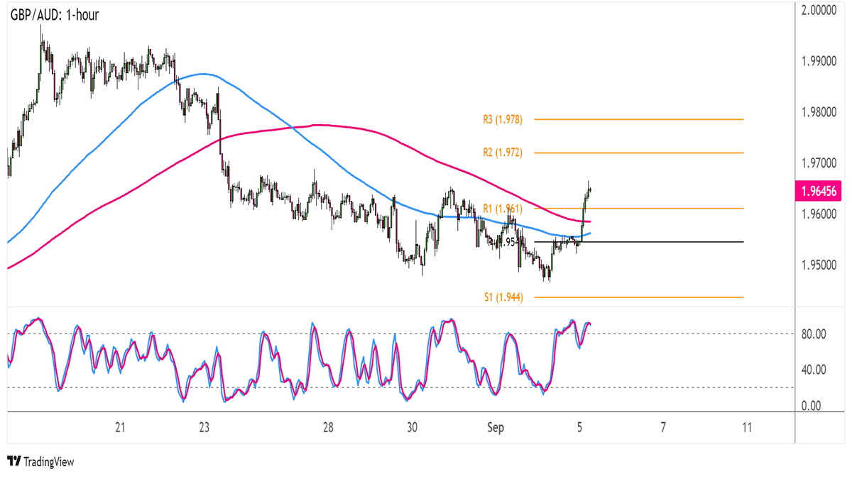Click date 11 on the time axis

click(746, 428)
